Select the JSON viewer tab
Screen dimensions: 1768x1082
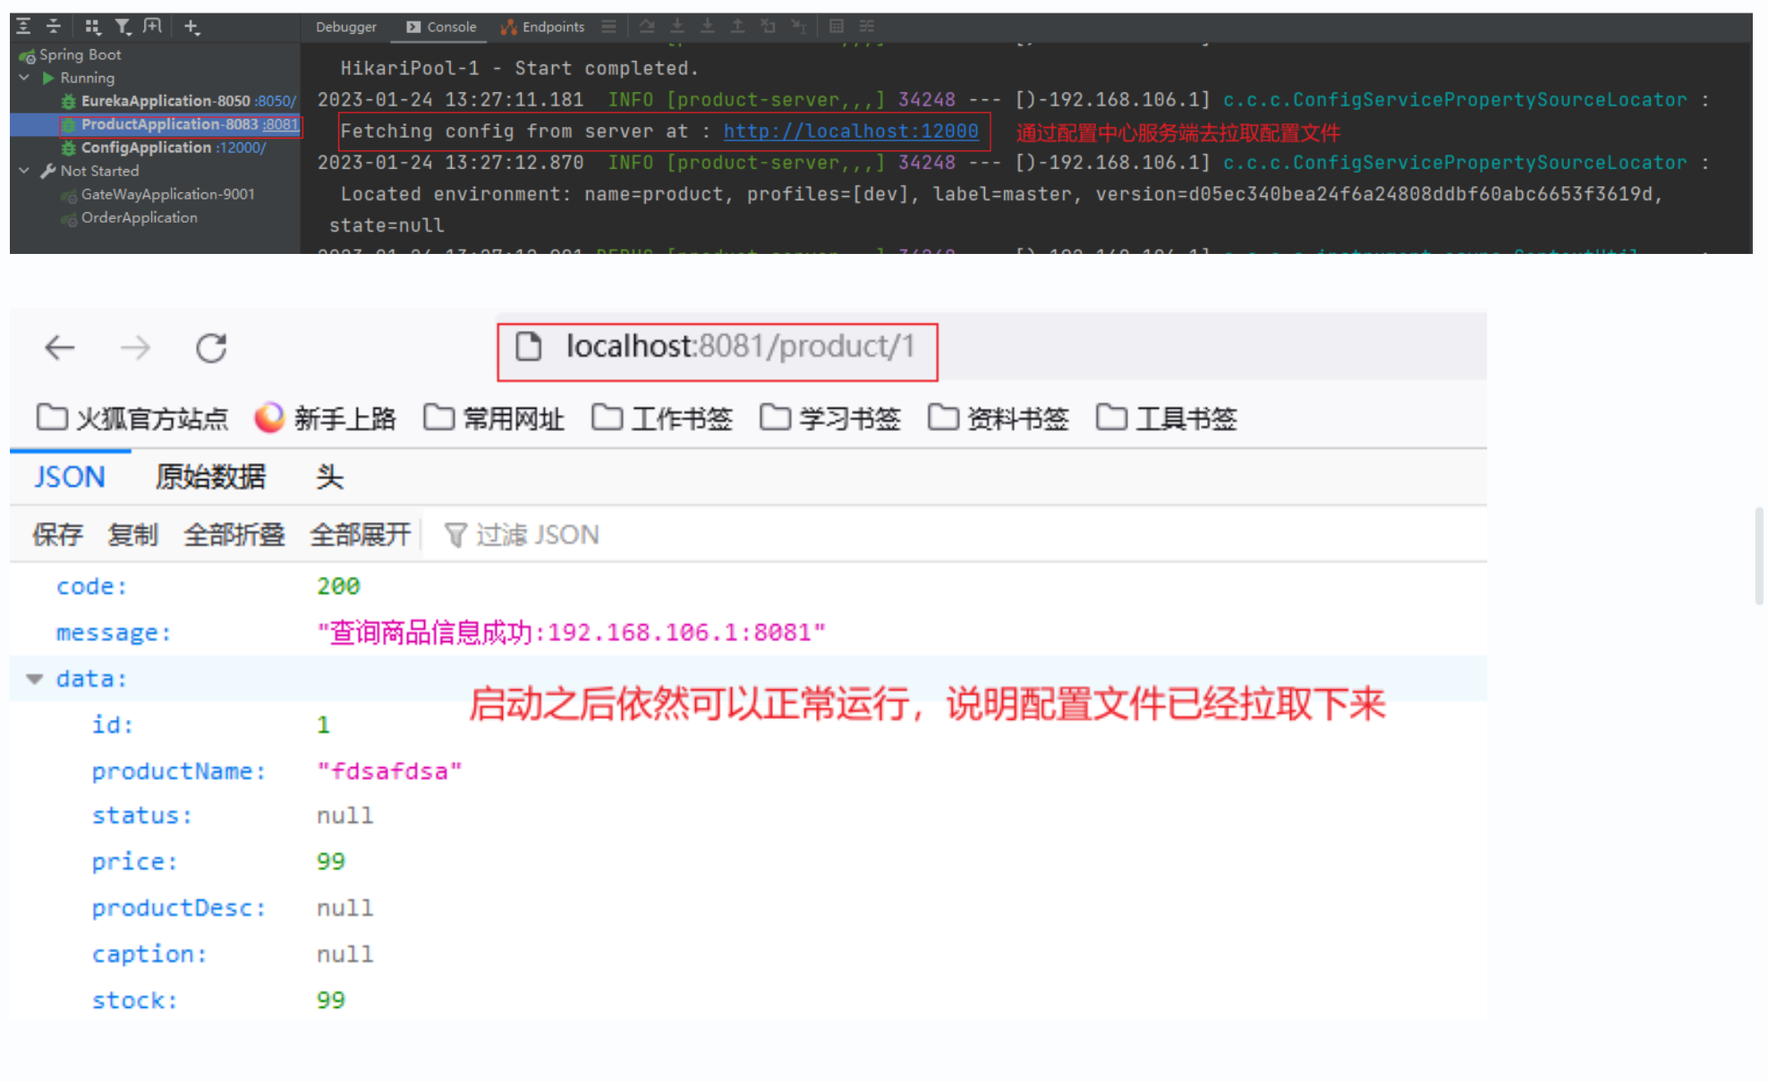point(70,477)
